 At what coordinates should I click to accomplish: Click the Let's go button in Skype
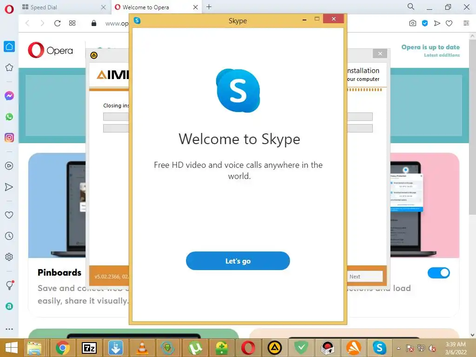[238, 261]
